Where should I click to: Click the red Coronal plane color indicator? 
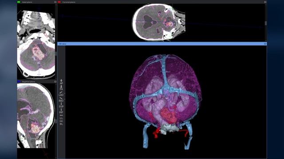click(59, 2)
